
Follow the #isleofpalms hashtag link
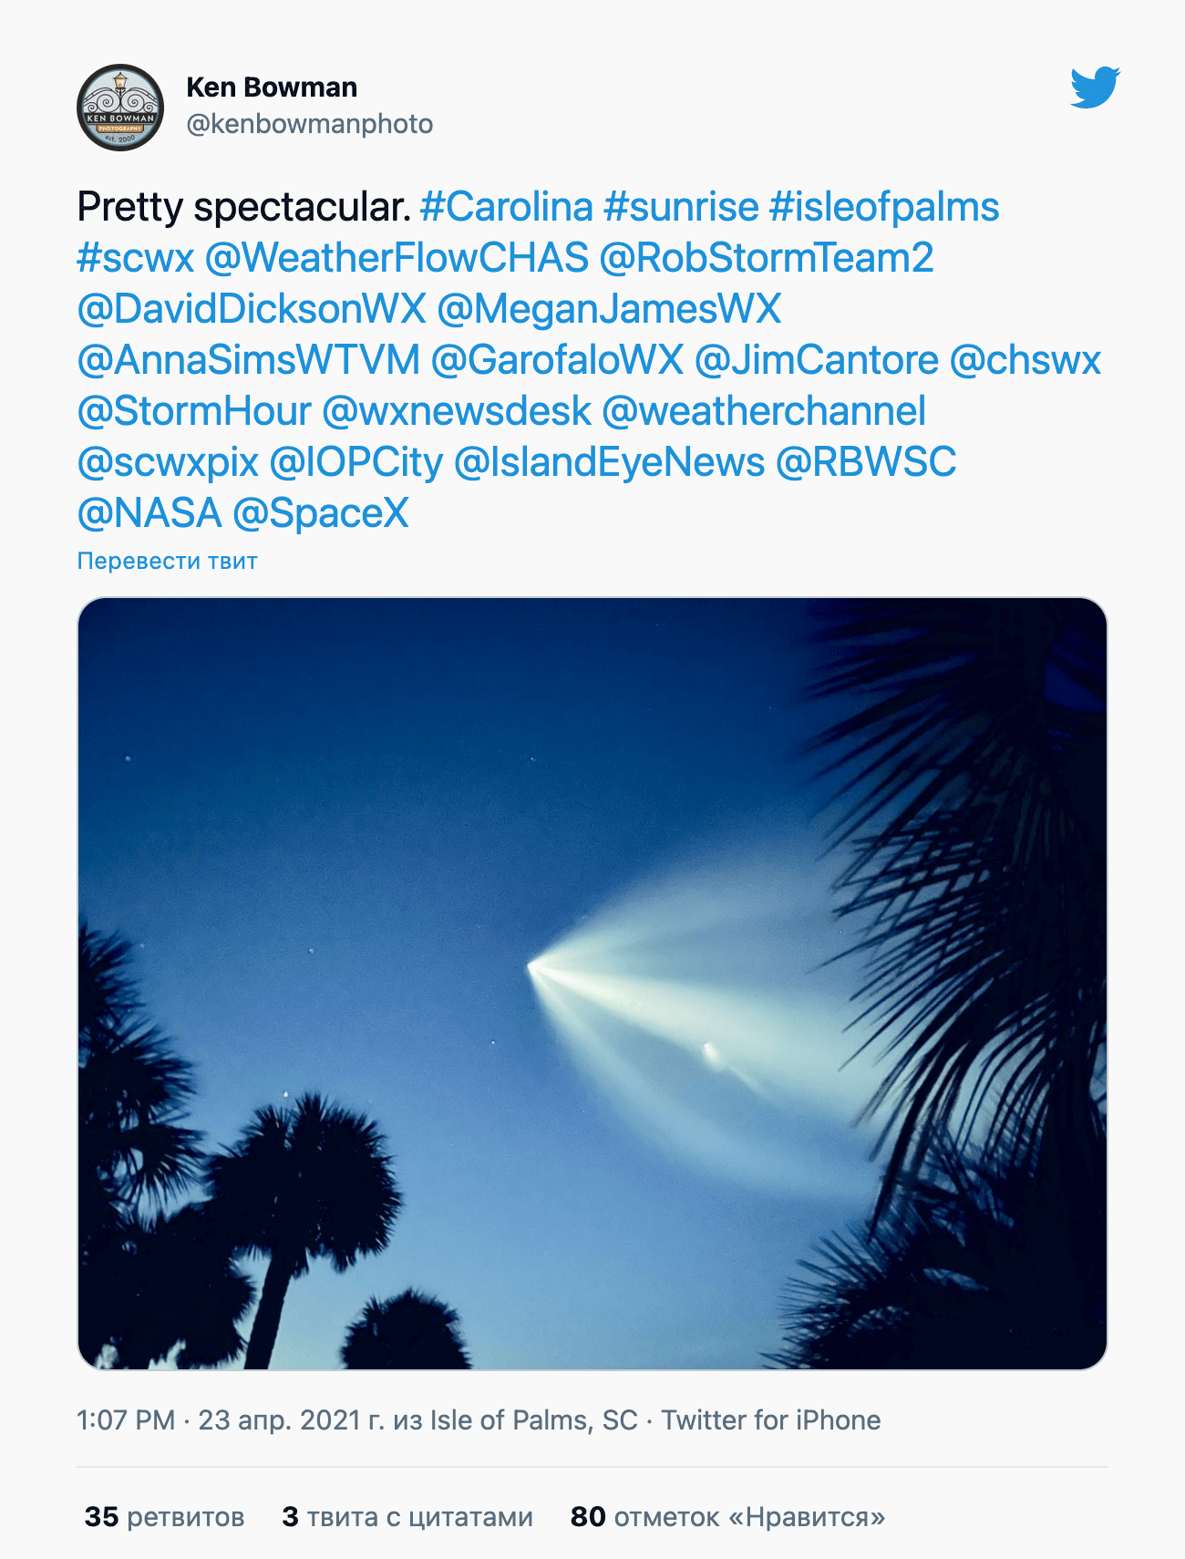884,207
